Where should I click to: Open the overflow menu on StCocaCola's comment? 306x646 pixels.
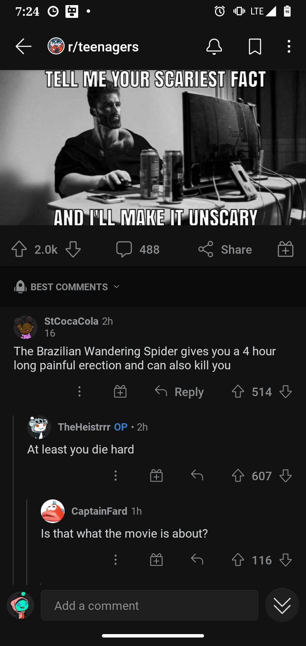pos(79,391)
